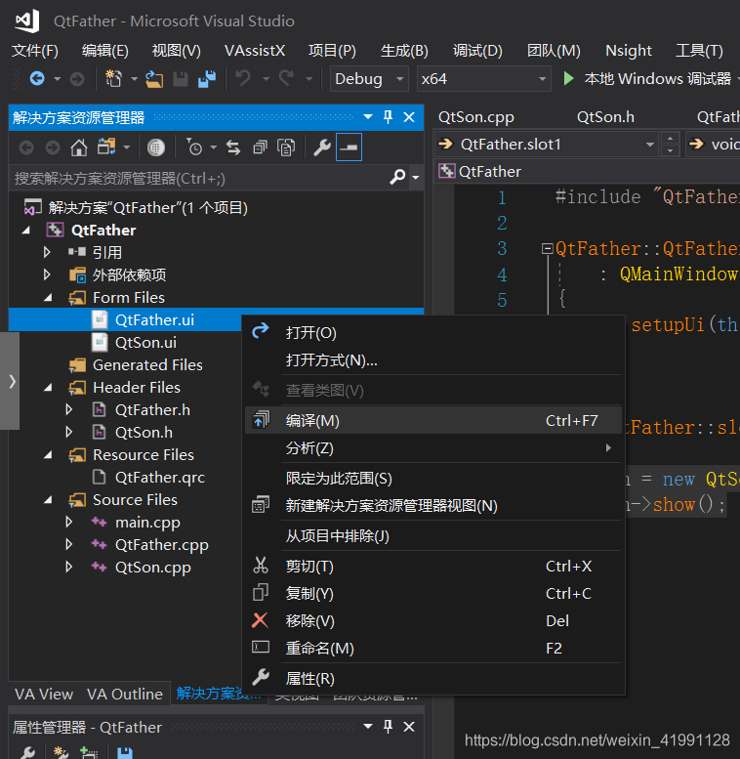Click the collapse all icon in Solution Explorer
This screenshot has width=740, height=759.
[x=261, y=148]
